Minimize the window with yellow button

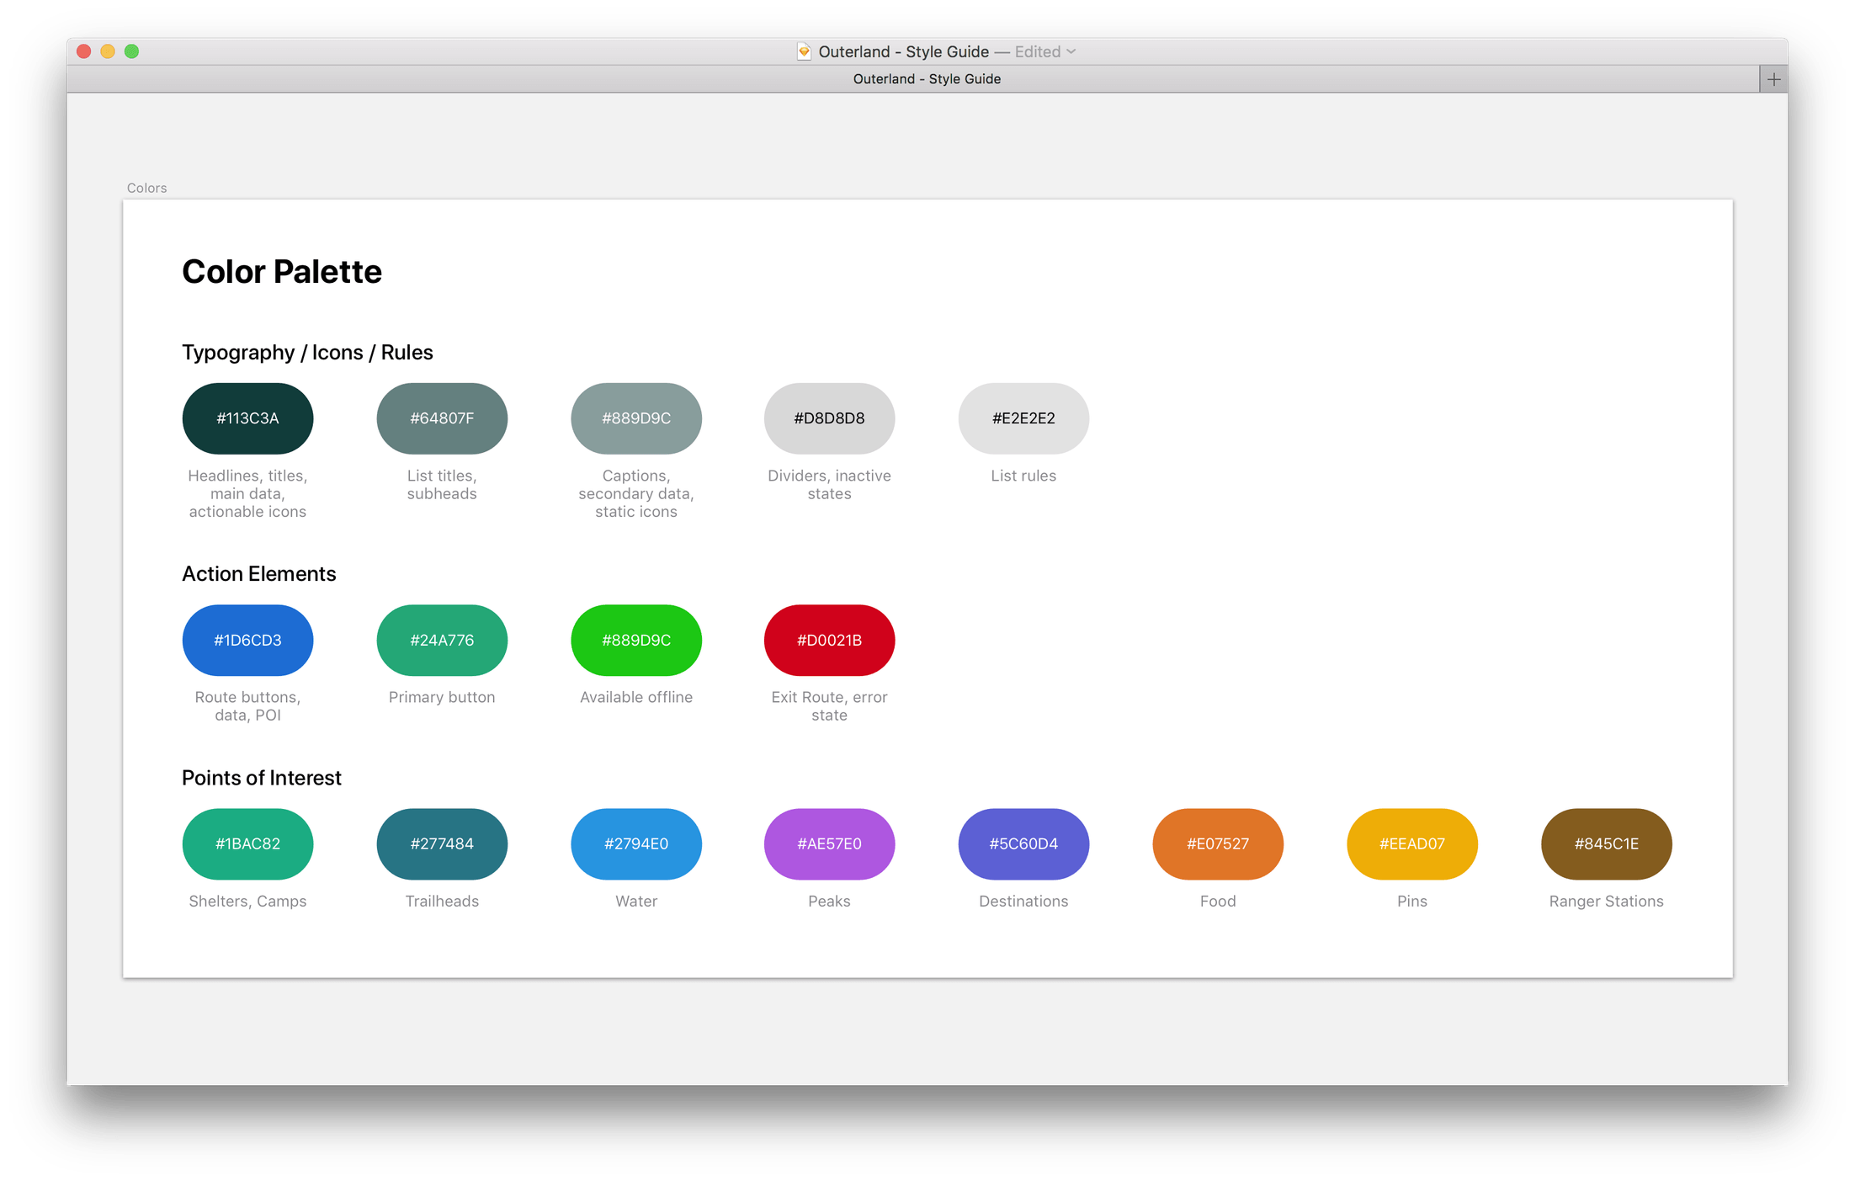point(108,51)
